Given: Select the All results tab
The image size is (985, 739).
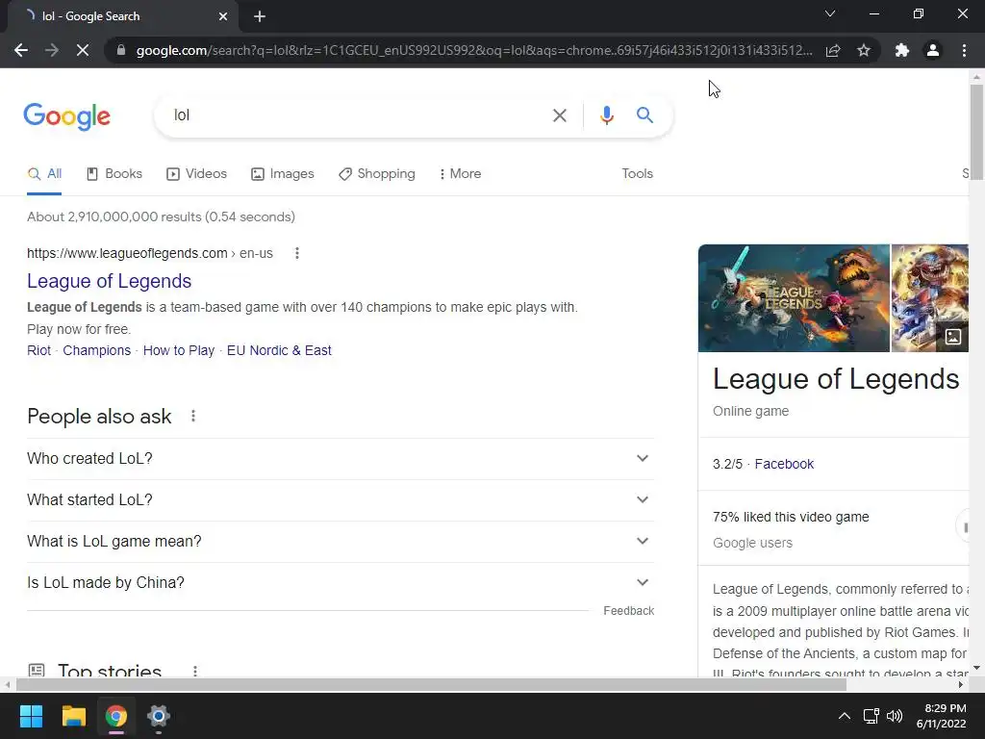Looking at the screenshot, I should click(x=44, y=173).
